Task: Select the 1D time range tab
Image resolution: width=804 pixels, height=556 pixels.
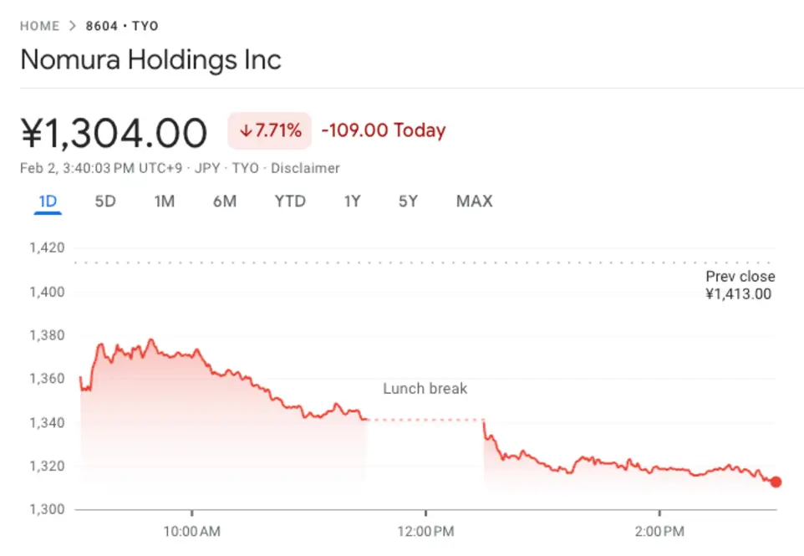Action: (x=48, y=201)
